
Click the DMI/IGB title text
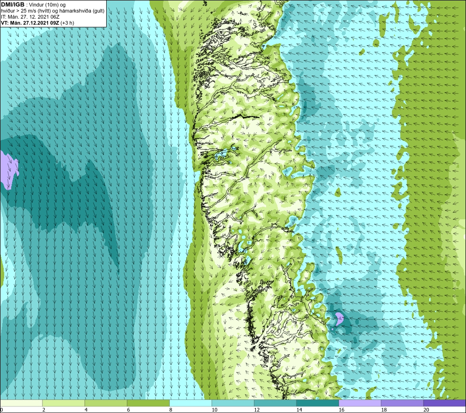(x=13, y=5)
